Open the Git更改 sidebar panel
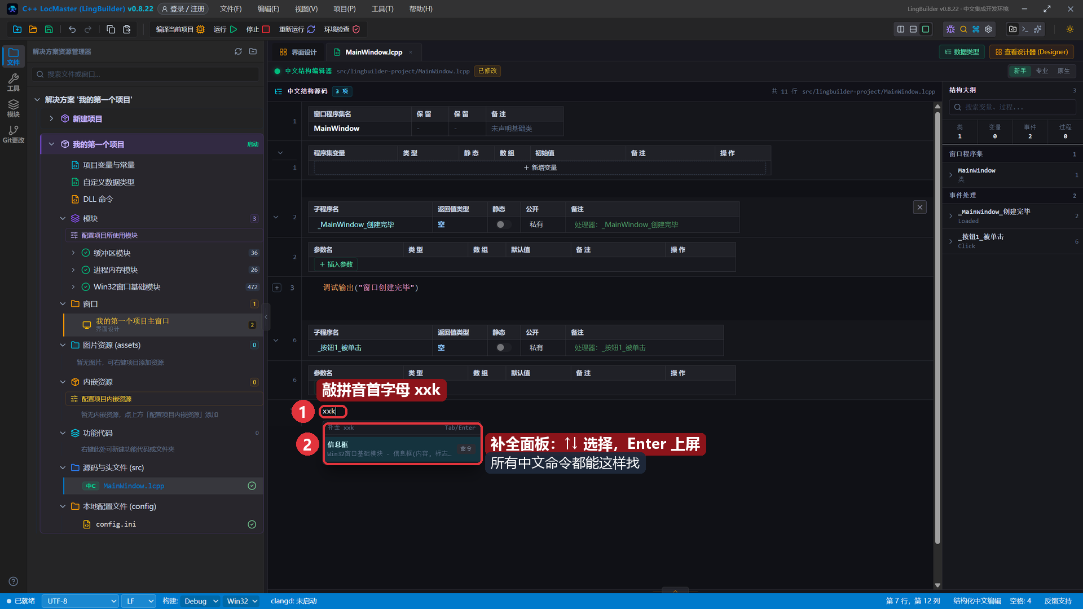 point(13,134)
